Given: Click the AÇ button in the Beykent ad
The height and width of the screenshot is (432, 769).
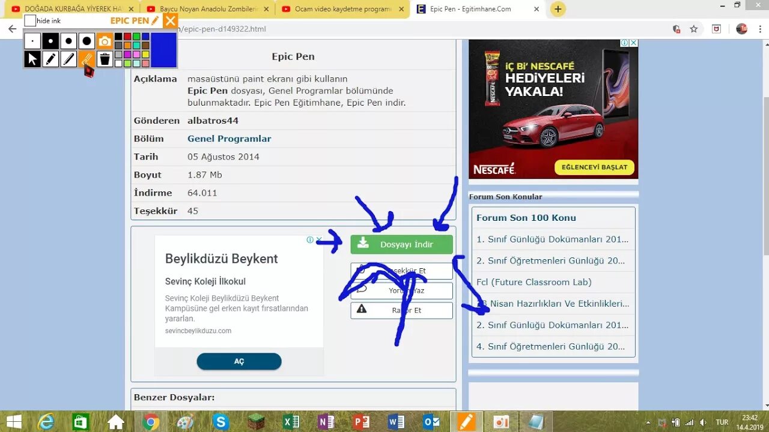Looking at the screenshot, I should [x=239, y=361].
